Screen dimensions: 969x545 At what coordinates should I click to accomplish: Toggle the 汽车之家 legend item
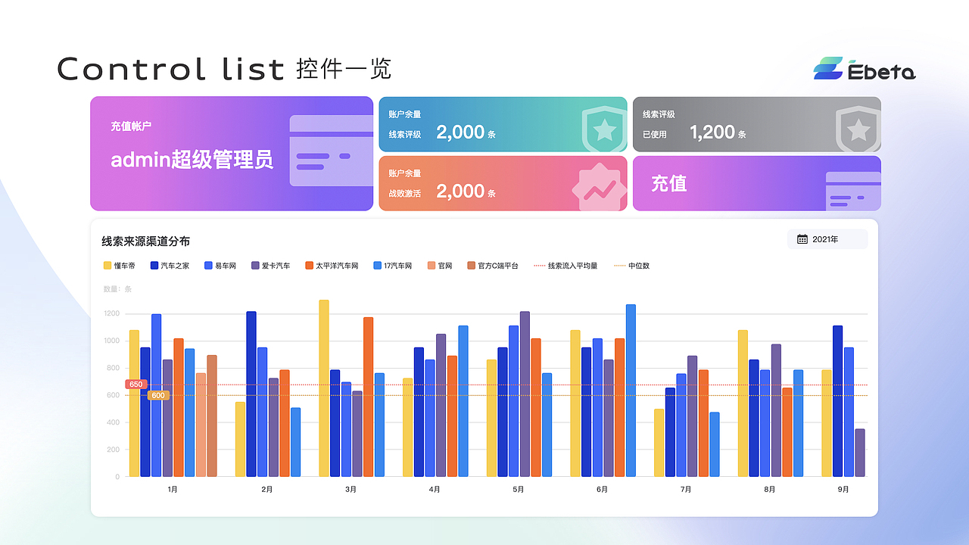click(x=168, y=266)
